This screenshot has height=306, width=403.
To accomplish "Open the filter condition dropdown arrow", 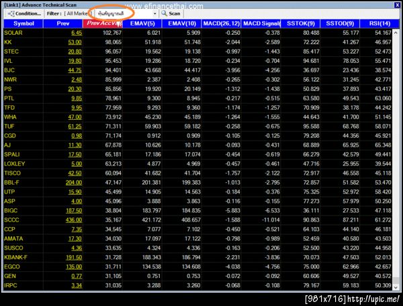I will (154, 13).
